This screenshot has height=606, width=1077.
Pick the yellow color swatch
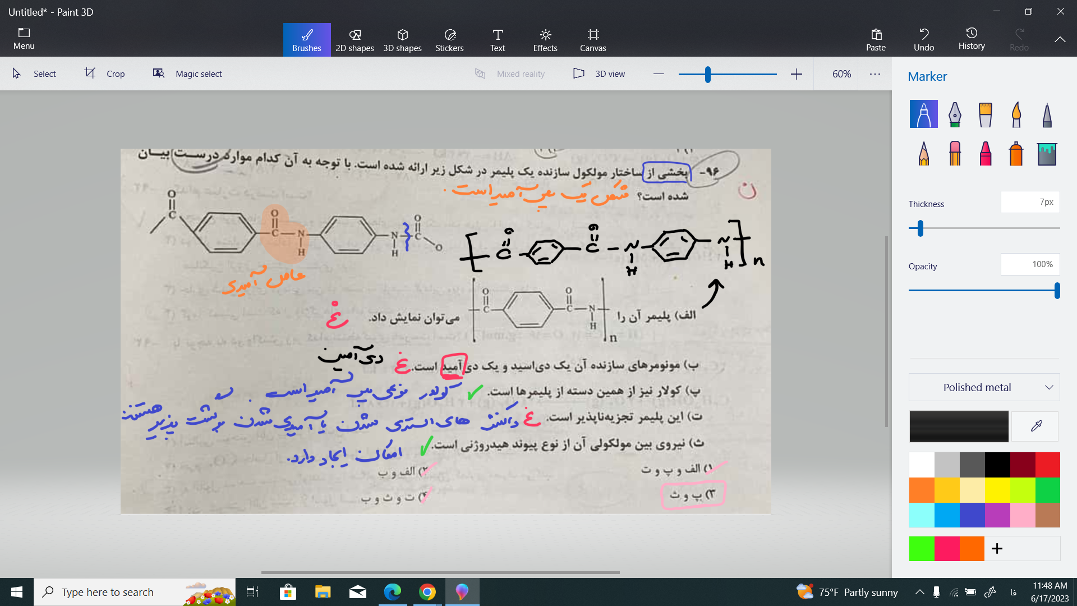click(997, 490)
